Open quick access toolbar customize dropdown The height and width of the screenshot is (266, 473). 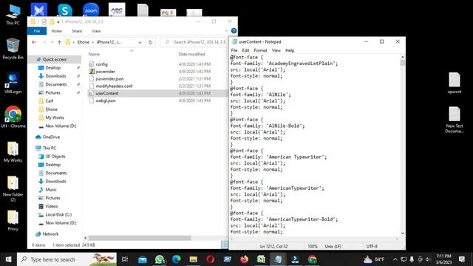point(58,21)
